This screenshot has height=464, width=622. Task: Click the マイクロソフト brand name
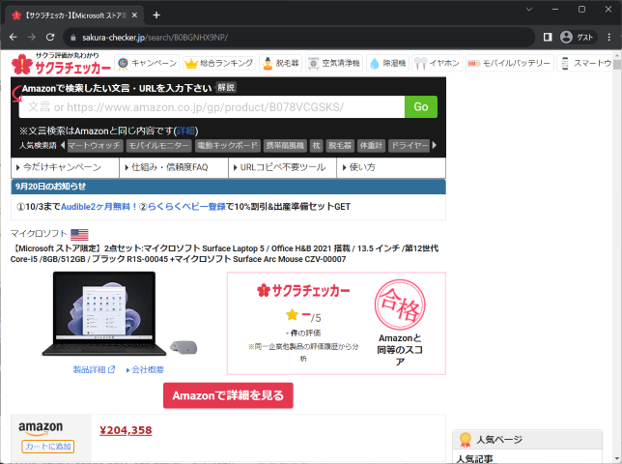[x=39, y=233]
